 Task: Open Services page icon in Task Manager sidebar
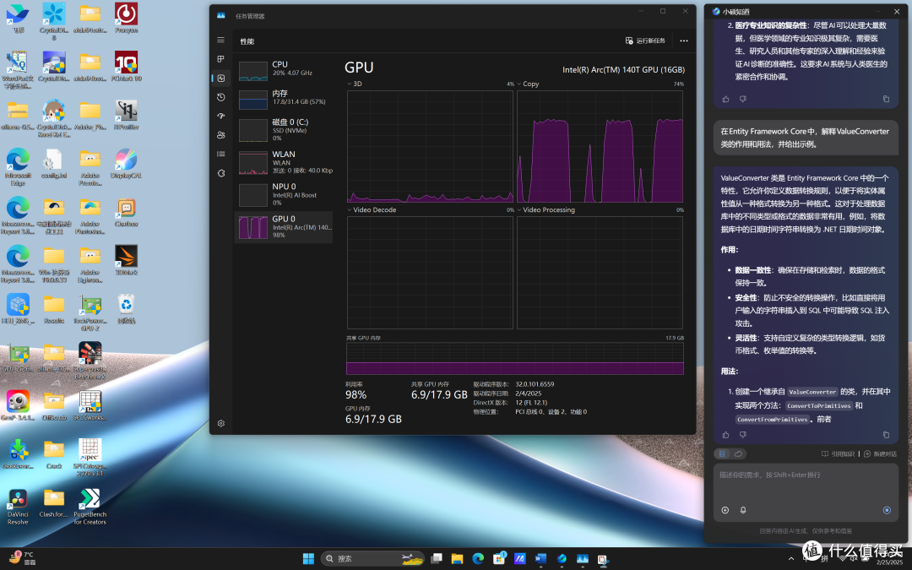221,173
